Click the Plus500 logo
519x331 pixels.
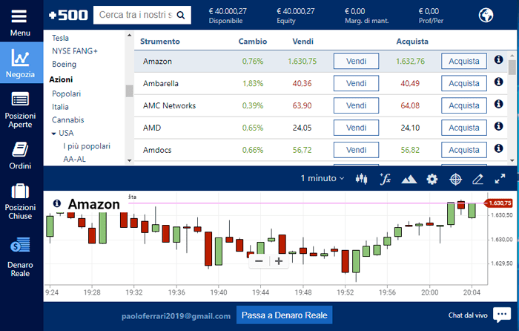click(x=68, y=16)
